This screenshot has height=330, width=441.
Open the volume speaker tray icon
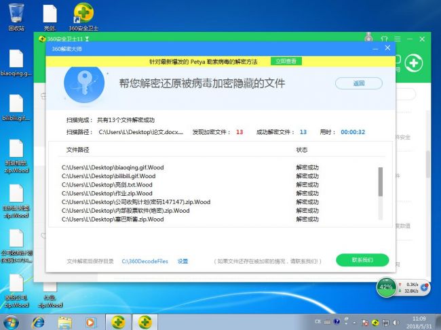point(396,322)
